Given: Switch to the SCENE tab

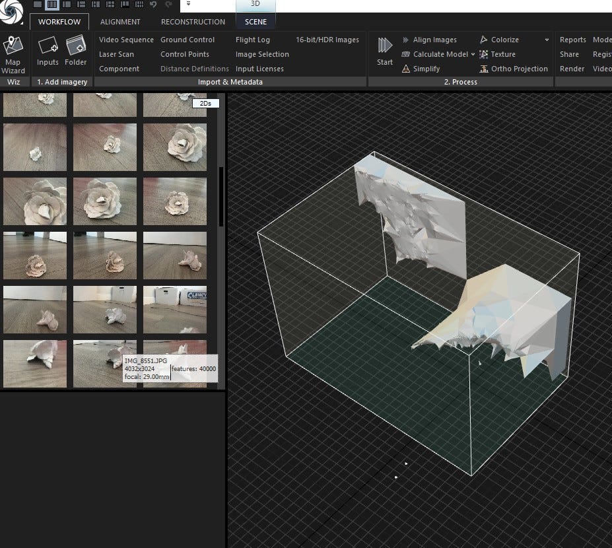Looking at the screenshot, I should point(256,22).
